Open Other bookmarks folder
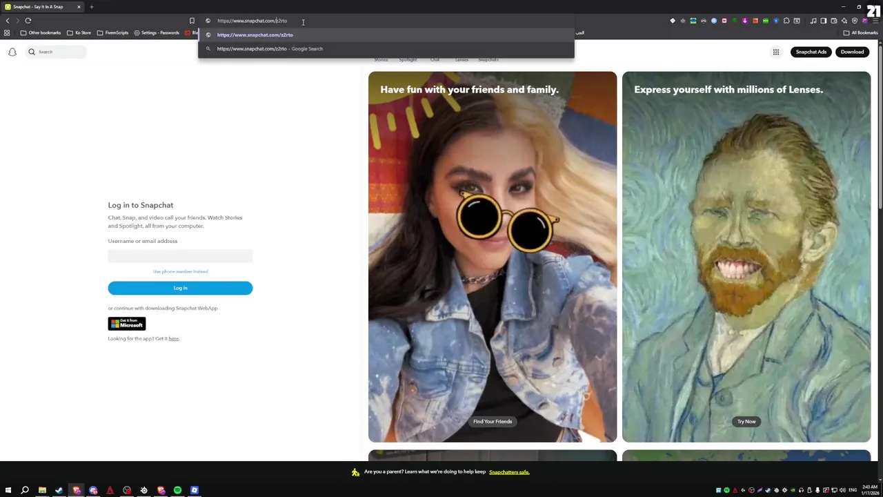The height and width of the screenshot is (497, 883). [x=41, y=32]
